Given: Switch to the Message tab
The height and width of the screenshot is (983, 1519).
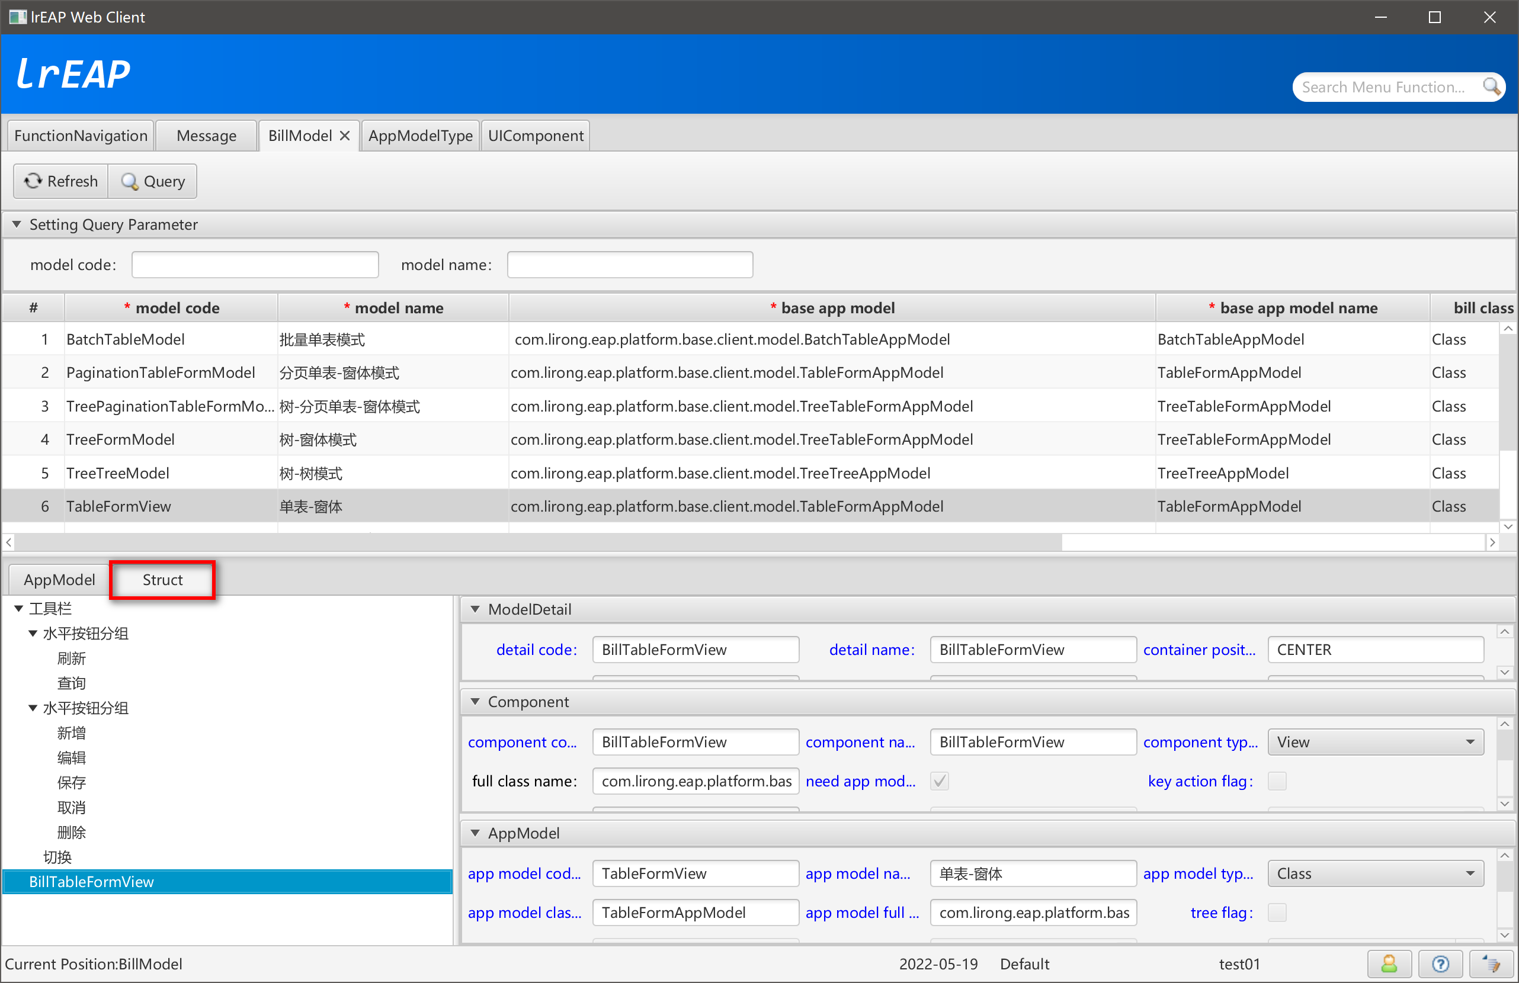Looking at the screenshot, I should (x=206, y=135).
